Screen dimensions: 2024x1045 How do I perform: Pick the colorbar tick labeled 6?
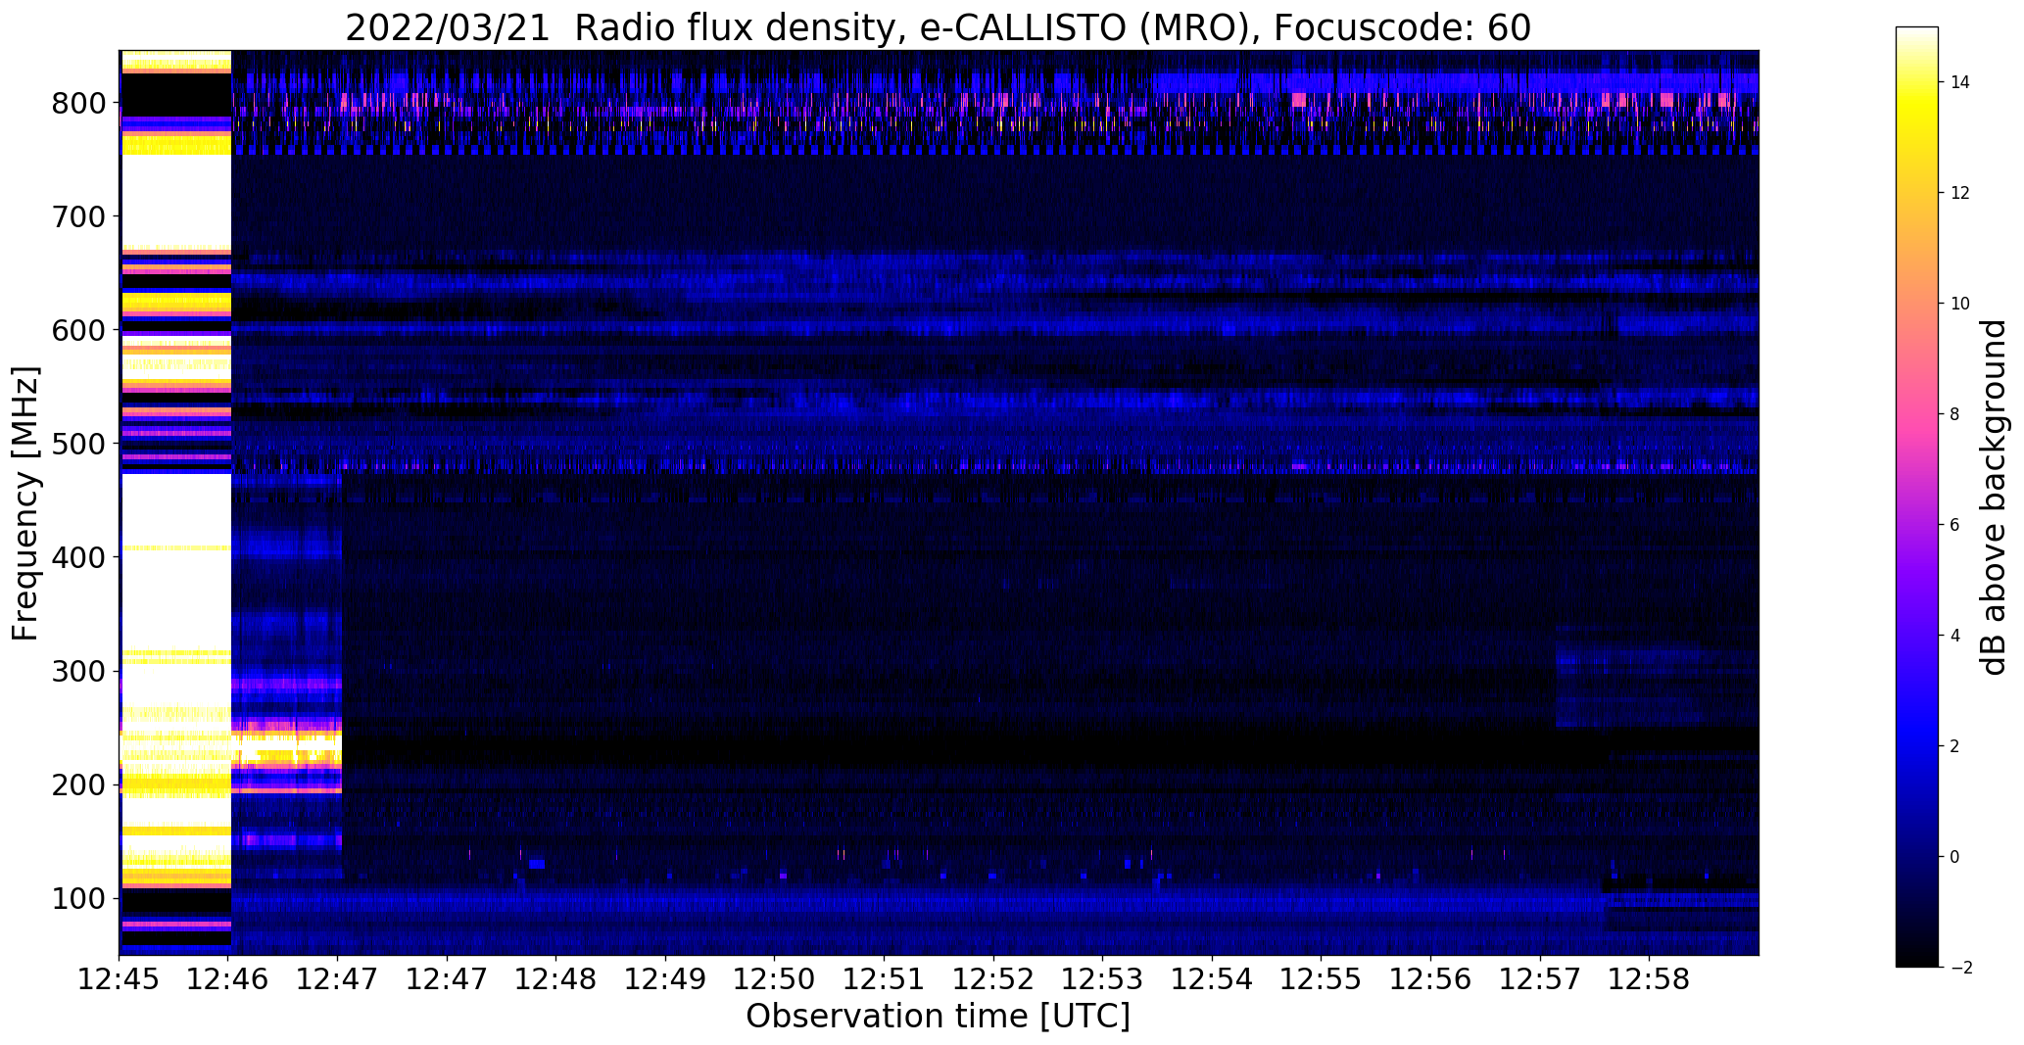coord(1954,525)
